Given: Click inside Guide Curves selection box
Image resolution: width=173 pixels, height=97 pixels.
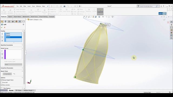Looking at the screenshot, I should tap(14, 54).
